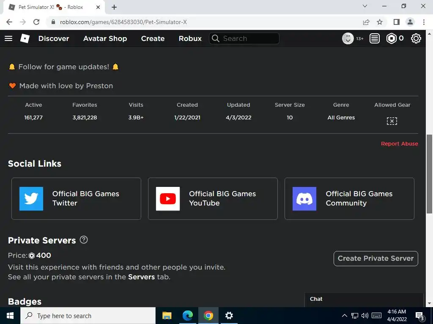Focus the Roblox search field

tap(244, 38)
